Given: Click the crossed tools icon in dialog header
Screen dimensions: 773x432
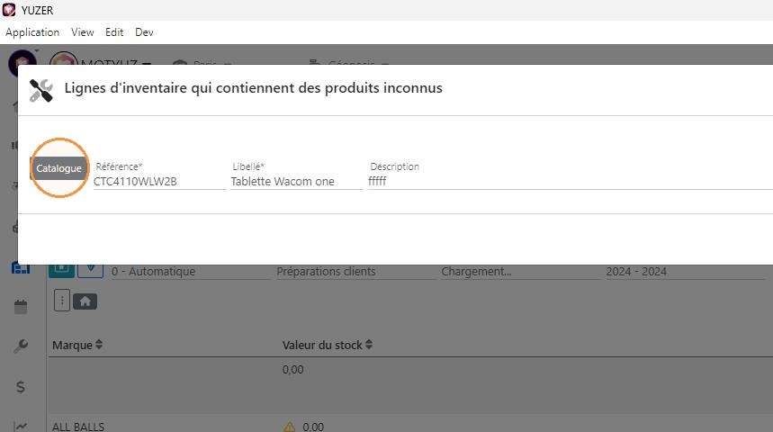Looking at the screenshot, I should (40, 91).
